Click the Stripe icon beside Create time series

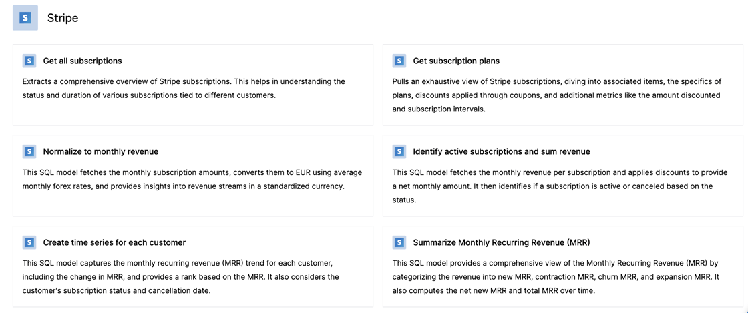29,242
